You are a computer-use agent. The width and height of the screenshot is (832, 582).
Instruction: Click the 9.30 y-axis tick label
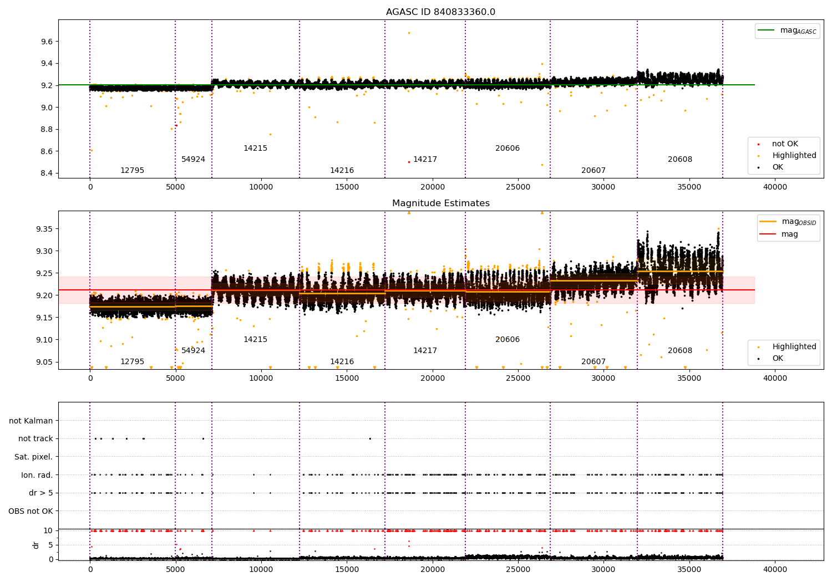pyautogui.click(x=44, y=252)
